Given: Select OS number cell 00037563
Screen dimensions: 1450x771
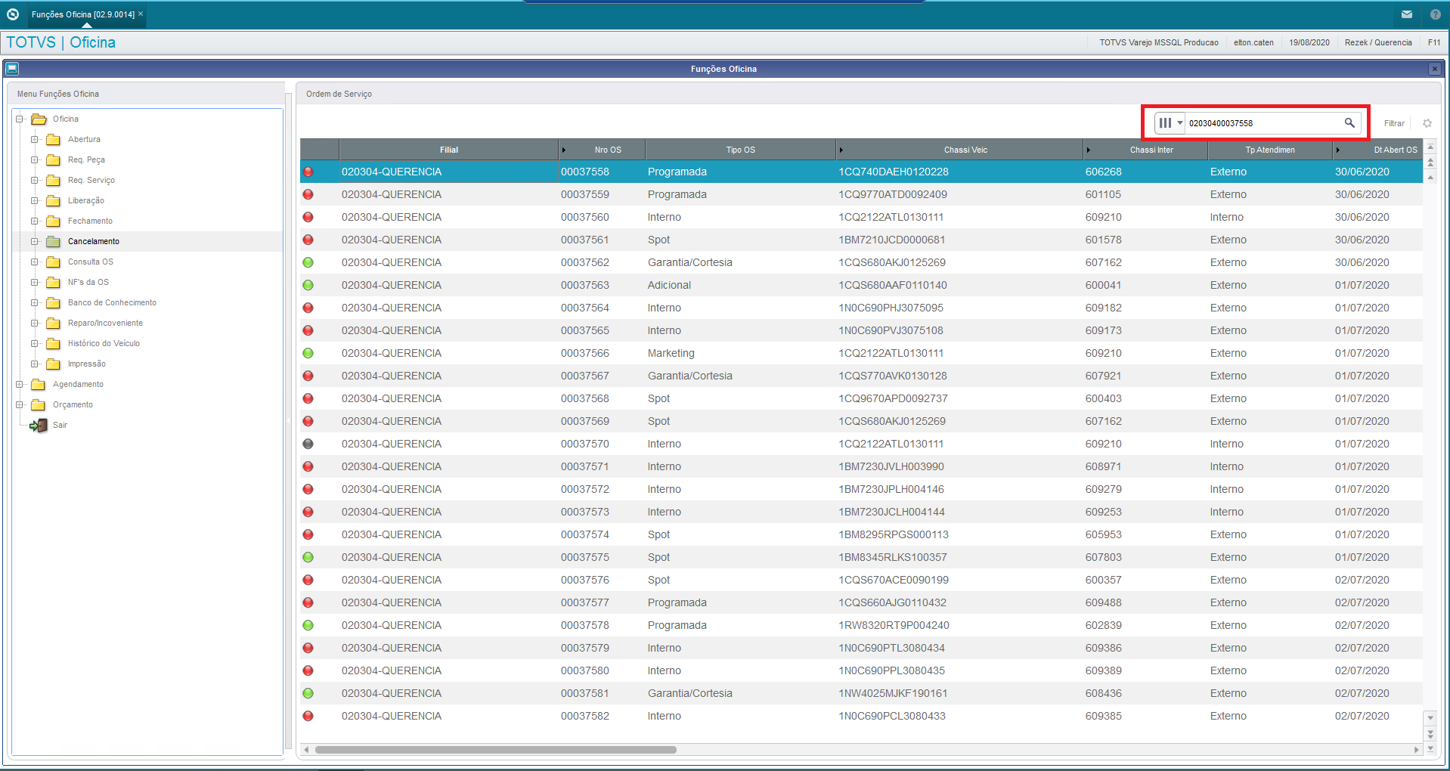Looking at the screenshot, I should [585, 285].
